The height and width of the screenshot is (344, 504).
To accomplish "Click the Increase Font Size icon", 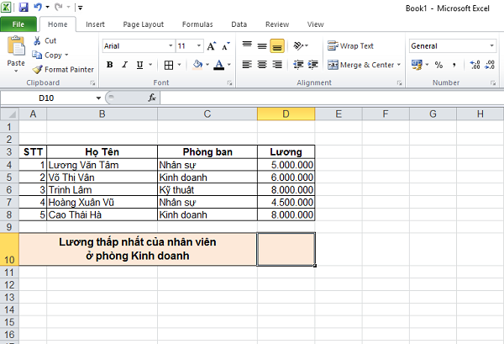I will coord(211,46).
